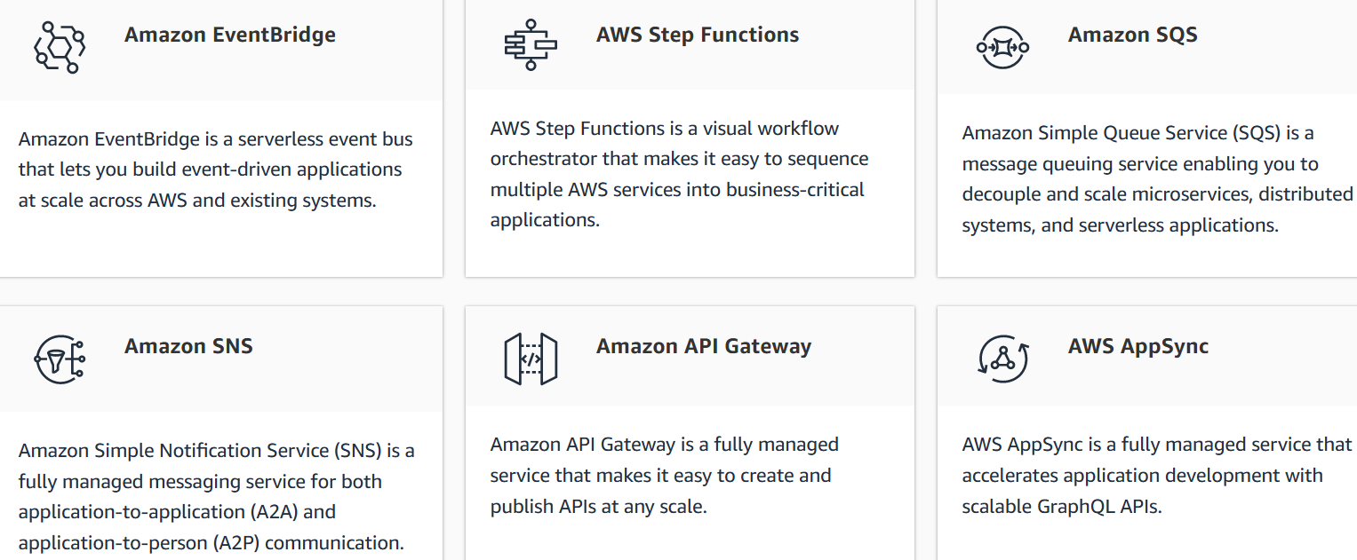Go to the Amazon SNS title heading

[188, 346]
